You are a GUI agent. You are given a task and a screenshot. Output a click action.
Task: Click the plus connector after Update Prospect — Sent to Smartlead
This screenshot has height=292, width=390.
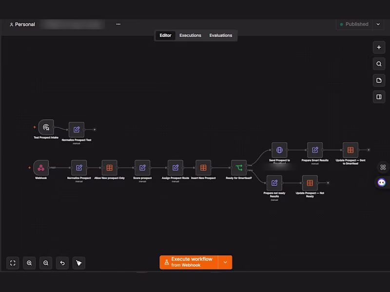(x=369, y=150)
